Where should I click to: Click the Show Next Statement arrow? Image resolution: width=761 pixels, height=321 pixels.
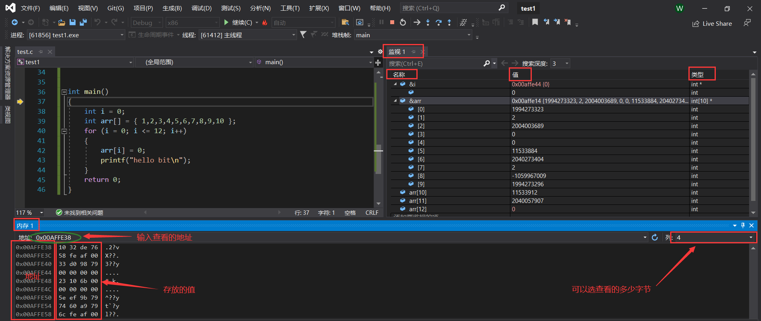coord(417,23)
